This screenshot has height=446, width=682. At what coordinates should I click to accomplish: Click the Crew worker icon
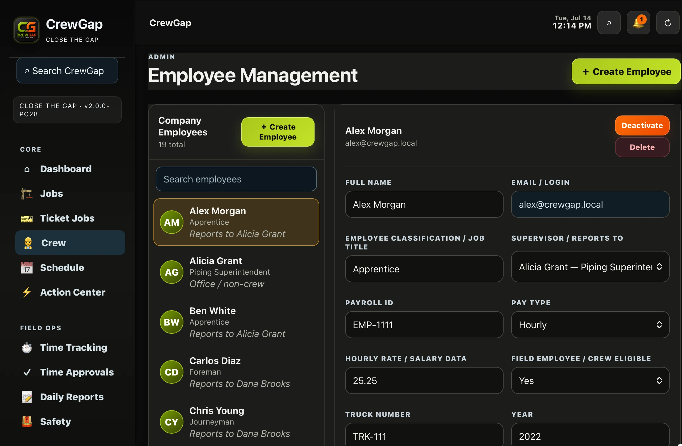tap(28, 243)
